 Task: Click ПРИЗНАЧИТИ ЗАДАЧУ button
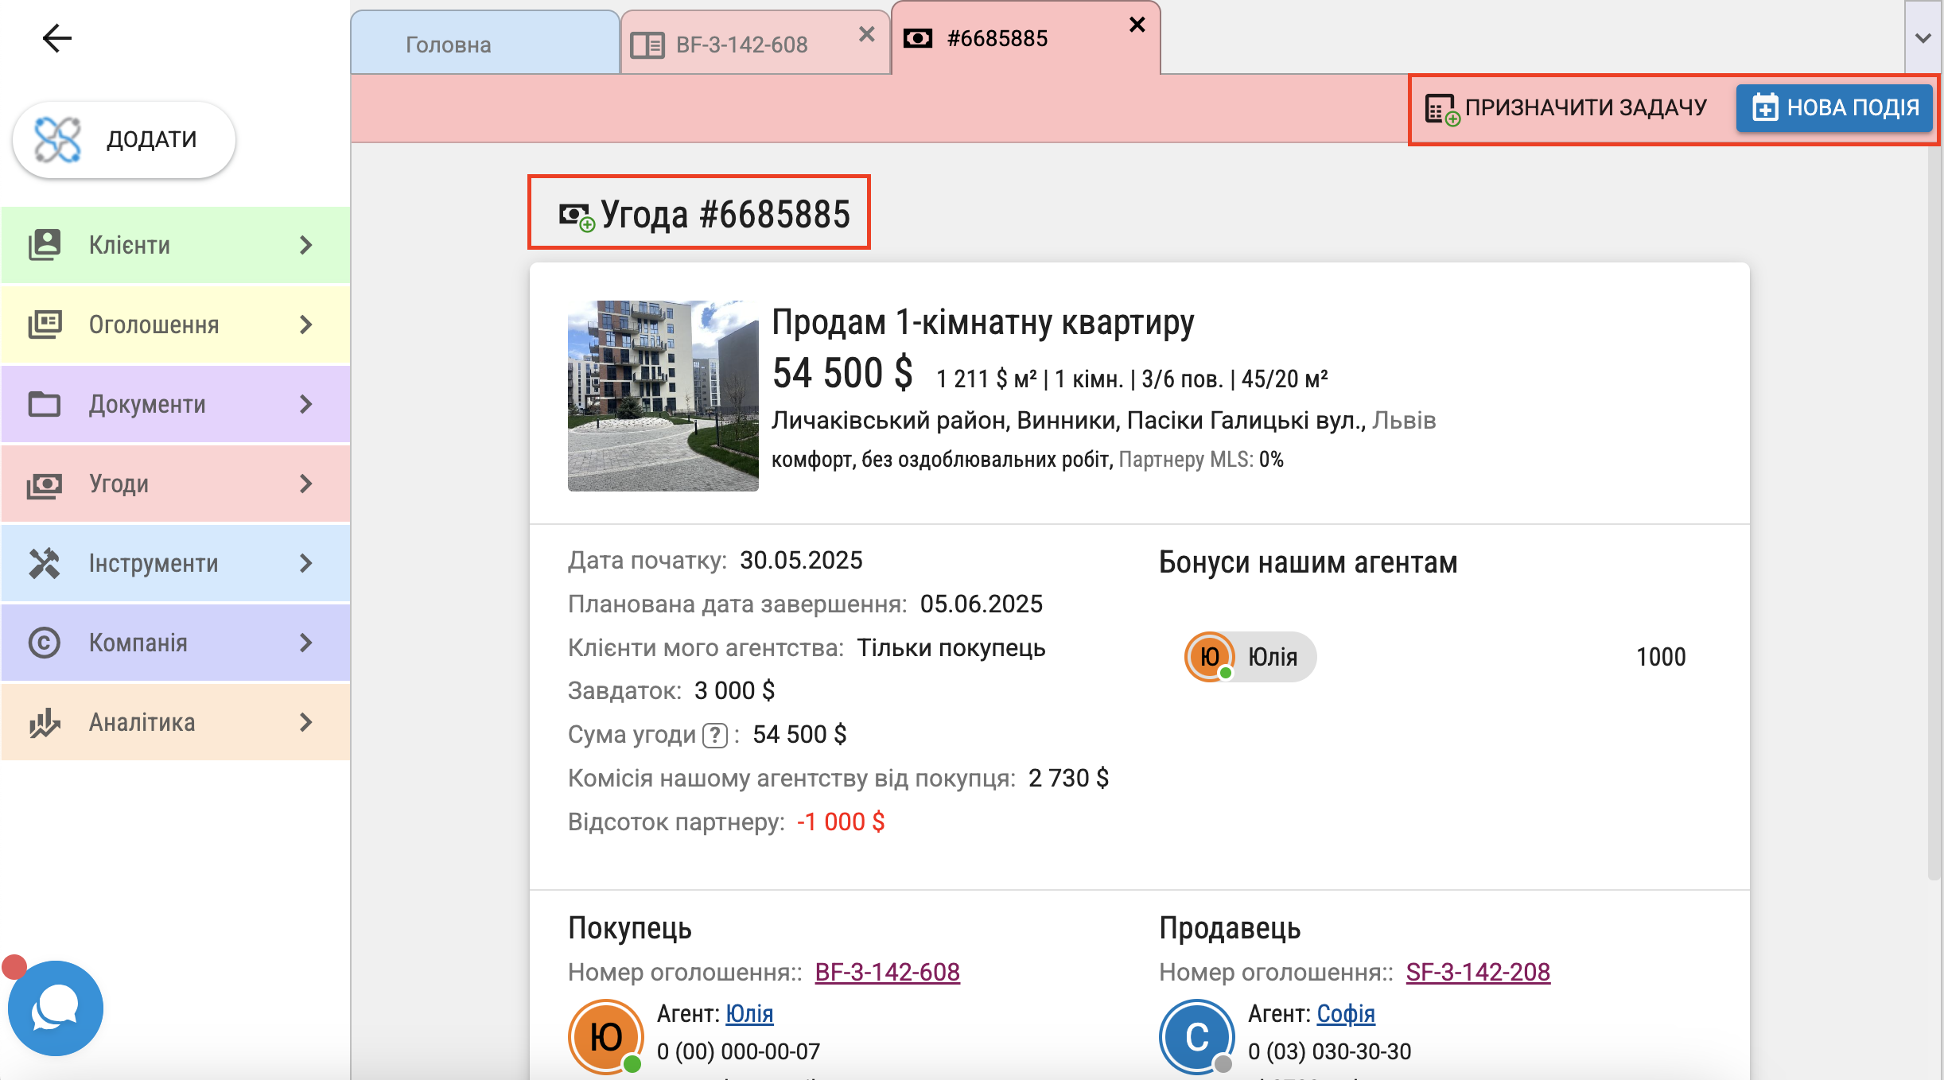(x=1566, y=107)
